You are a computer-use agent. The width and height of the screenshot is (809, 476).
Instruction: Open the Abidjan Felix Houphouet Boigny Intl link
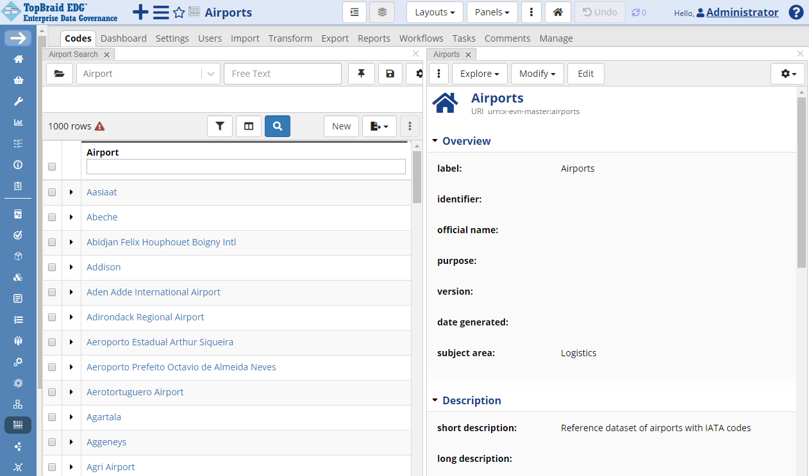click(161, 242)
